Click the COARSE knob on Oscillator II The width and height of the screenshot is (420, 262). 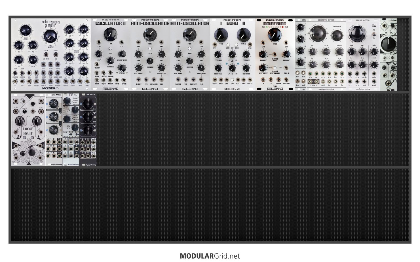coord(110,60)
